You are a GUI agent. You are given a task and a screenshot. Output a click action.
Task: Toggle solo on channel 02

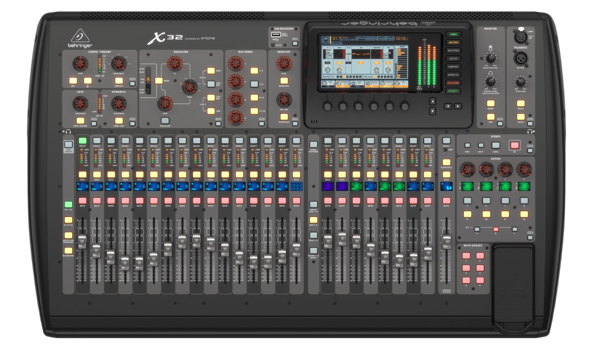97,174
